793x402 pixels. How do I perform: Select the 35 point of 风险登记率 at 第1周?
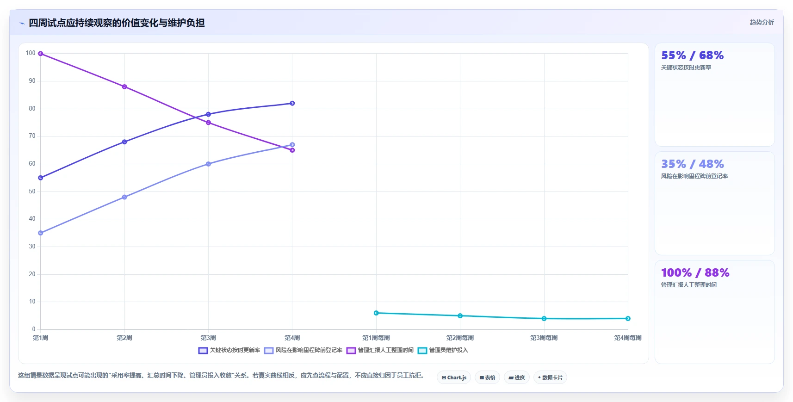pos(41,233)
